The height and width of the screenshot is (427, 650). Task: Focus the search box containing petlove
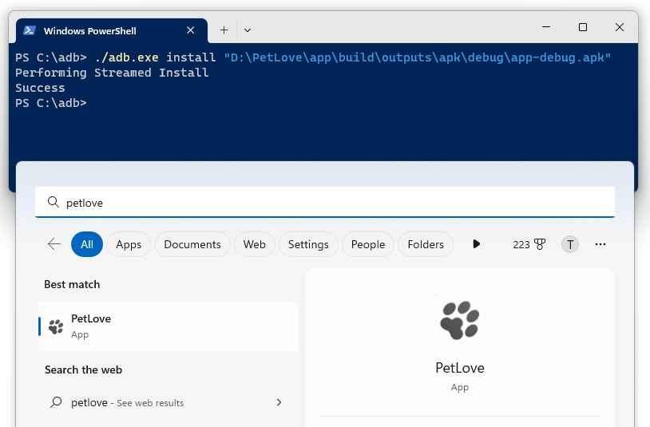324,202
